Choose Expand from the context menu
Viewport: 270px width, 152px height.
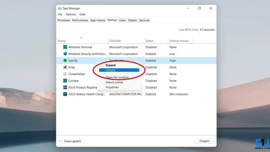[x=110, y=65]
